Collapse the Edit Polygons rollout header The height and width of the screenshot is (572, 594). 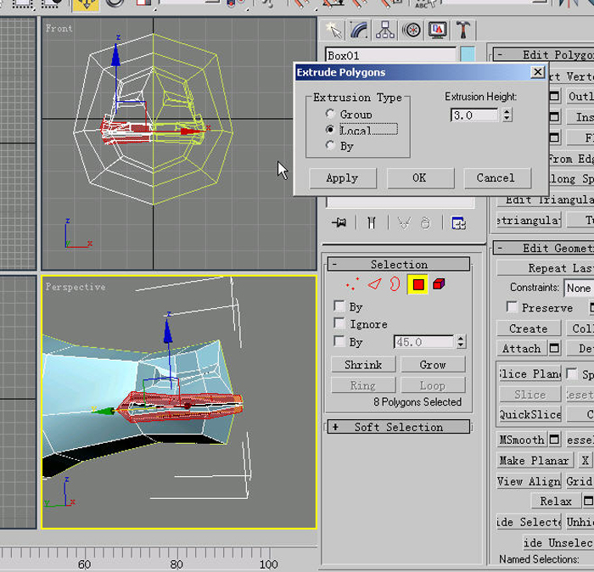[544, 54]
